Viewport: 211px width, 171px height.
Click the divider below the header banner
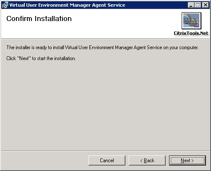pyautogui.click(x=105, y=39)
